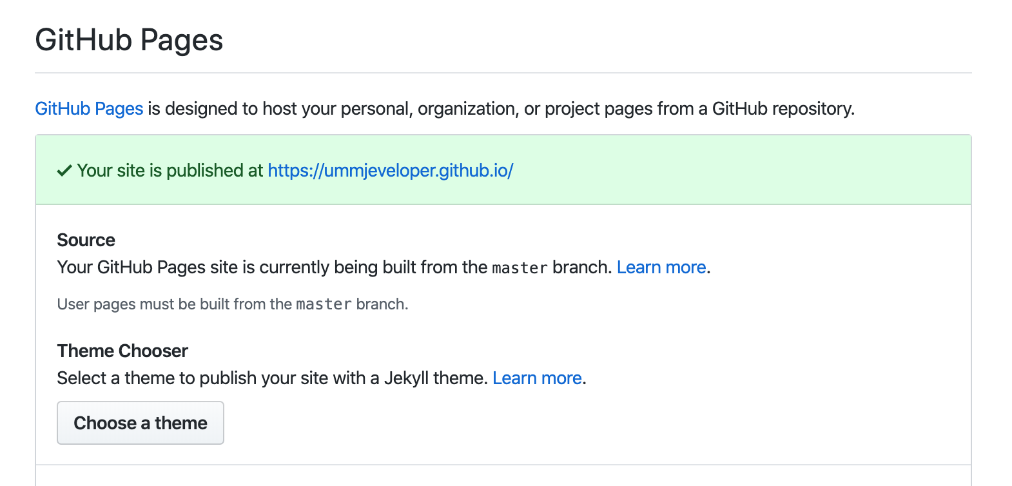1012x486 pixels.
Task: Click the Choose a theme button
Action: click(141, 423)
